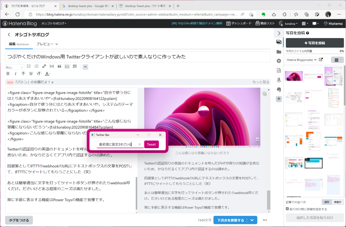This screenshot has height=227, width=346.
Task: Open the Hatena Blog(private) folder dropdown
Action: pos(302,60)
